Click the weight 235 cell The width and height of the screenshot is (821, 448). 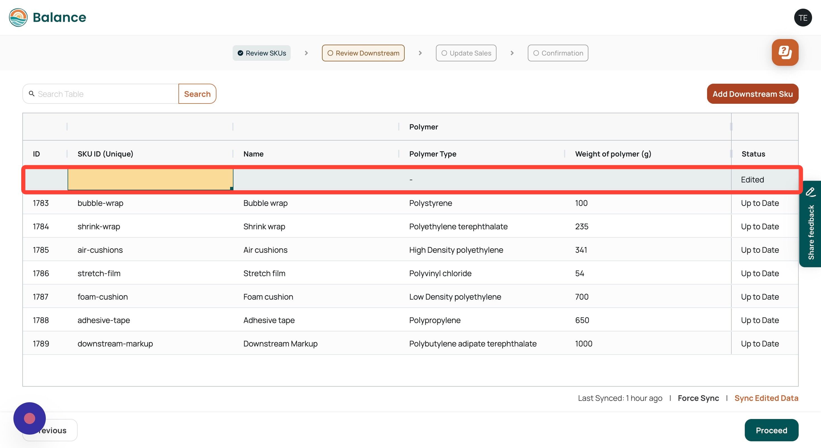648,227
